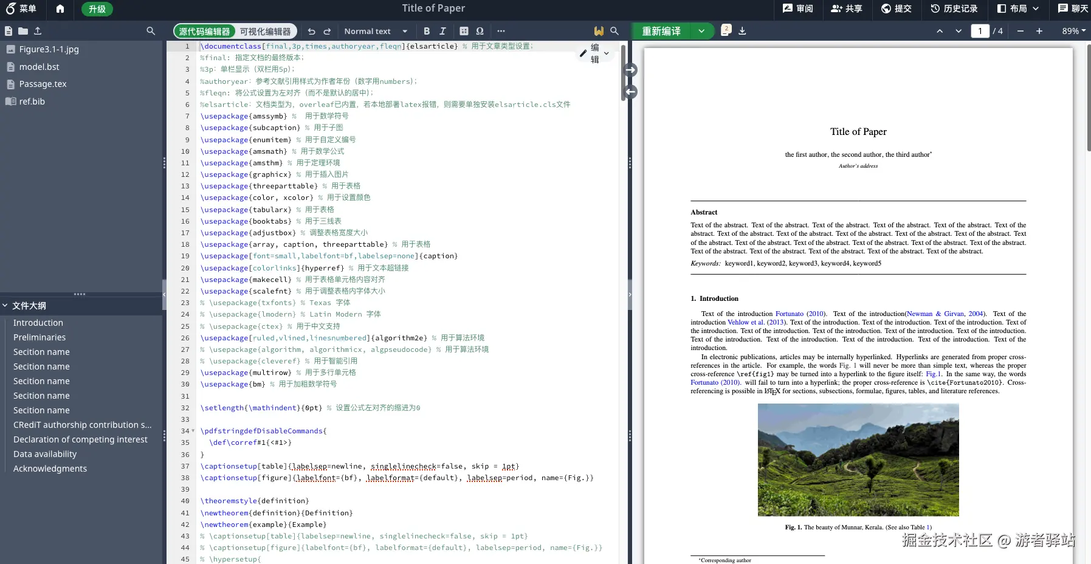Jump to Preliminaries in the outline
This screenshot has width=1091, height=564.
coord(40,337)
